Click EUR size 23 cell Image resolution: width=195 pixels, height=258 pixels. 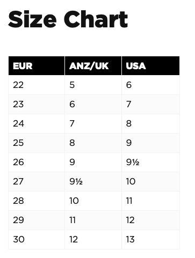tap(37, 104)
